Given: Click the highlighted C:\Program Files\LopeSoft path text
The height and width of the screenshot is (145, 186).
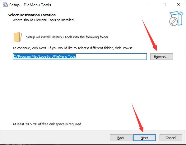Looking at the screenshot, I should point(44,56).
